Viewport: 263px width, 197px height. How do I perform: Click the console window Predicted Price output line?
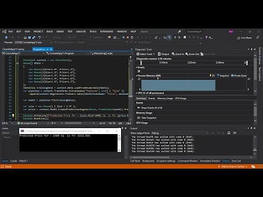[55, 136]
